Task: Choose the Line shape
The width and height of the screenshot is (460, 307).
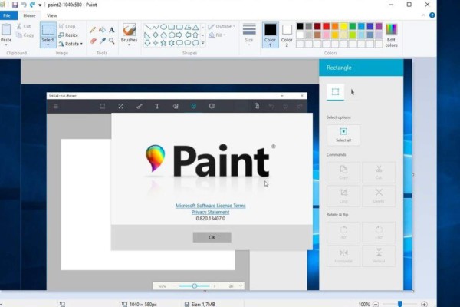Action: pos(147,28)
